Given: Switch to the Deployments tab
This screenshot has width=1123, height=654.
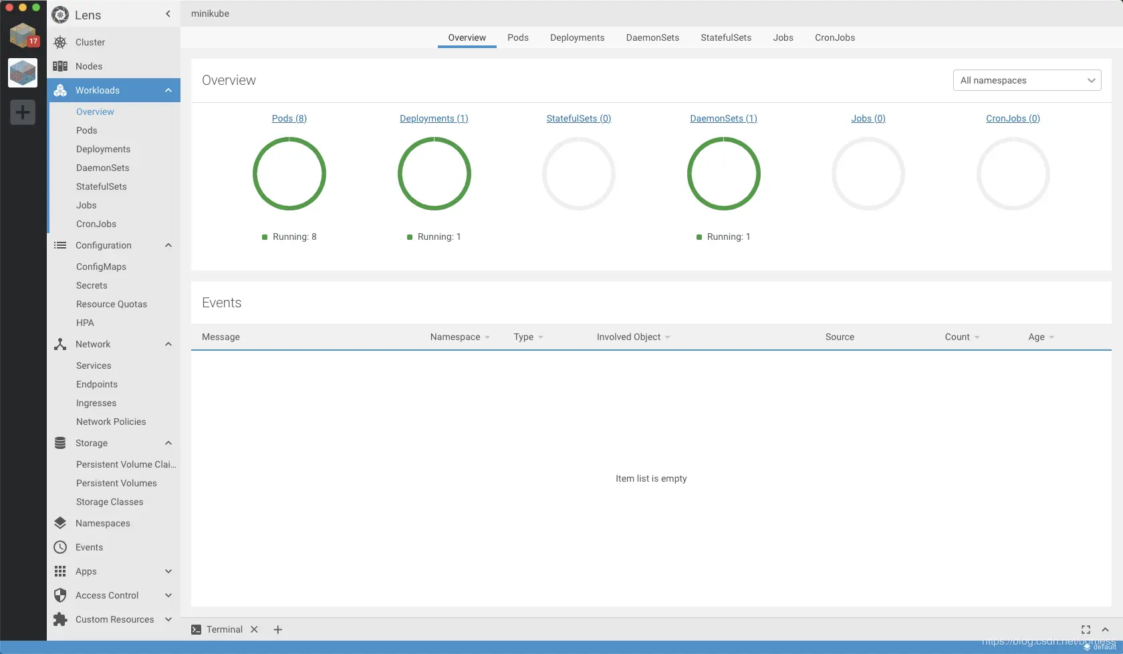Looking at the screenshot, I should pyautogui.click(x=578, y=37).
